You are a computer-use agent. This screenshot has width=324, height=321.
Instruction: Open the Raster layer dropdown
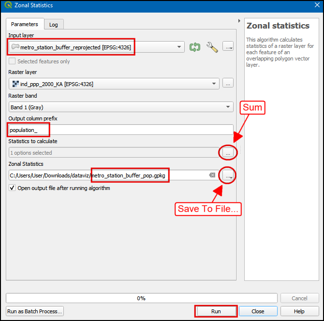[114, 84]
